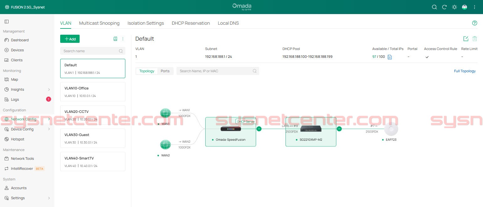
Task: Open the global search icon in header
Action: pyautogui.click(x=434, y=7)
